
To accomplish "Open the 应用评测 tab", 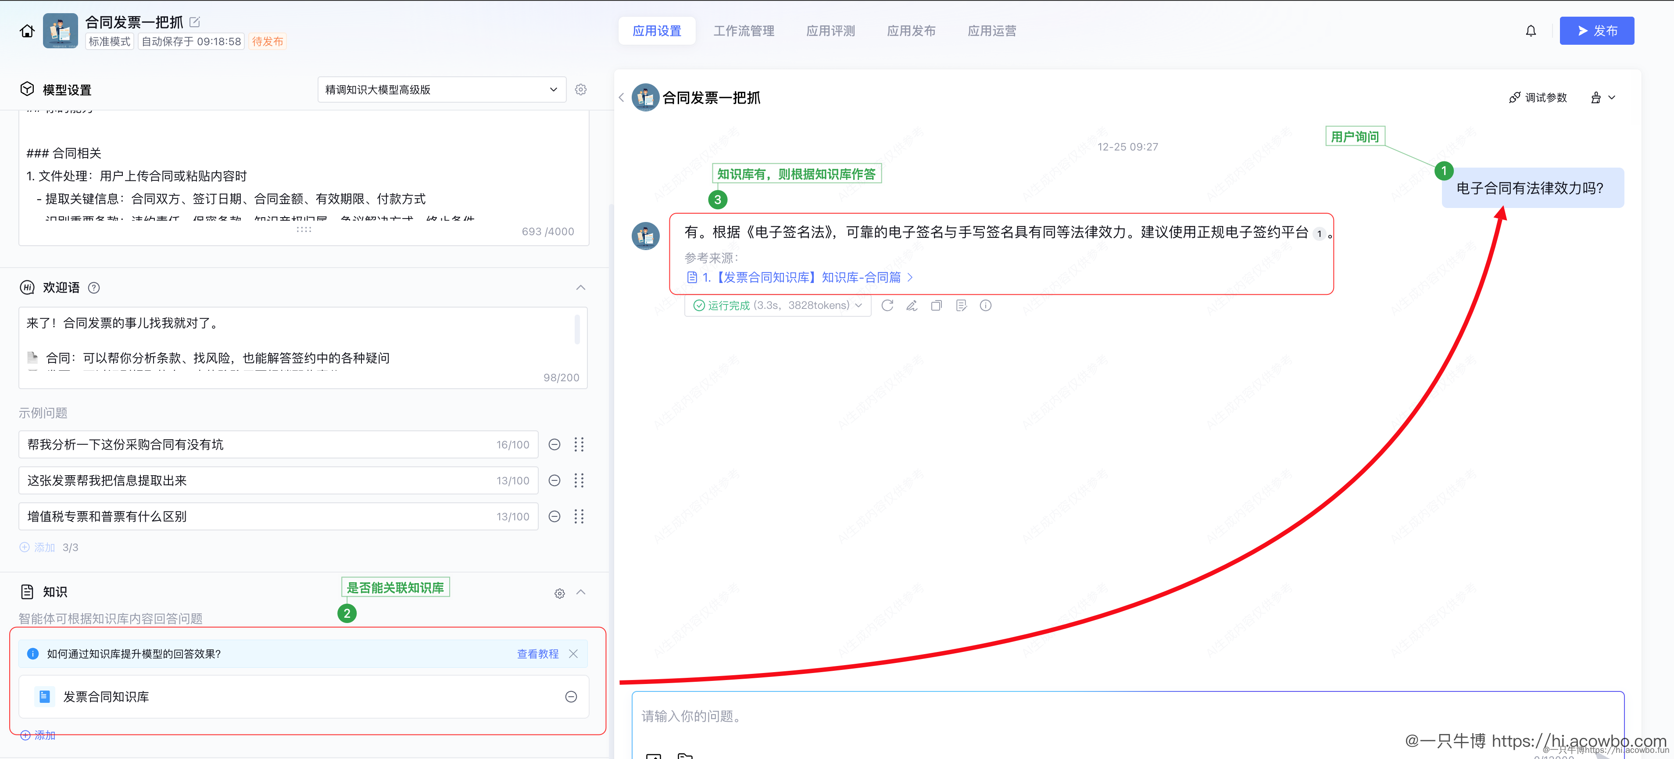I will pos(830,30).
